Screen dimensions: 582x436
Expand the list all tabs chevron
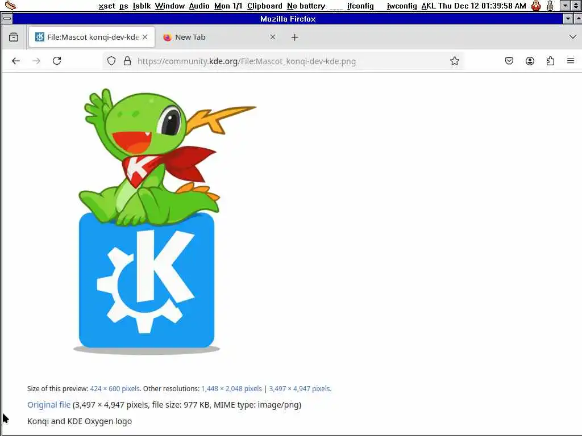click(573, 37)
